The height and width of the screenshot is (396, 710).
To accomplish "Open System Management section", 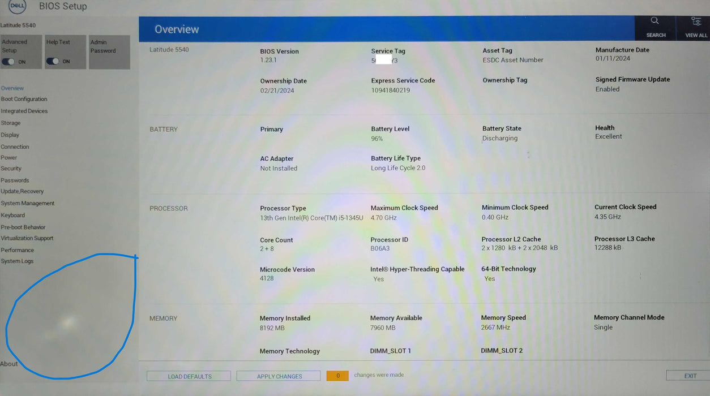I will 28,203.
